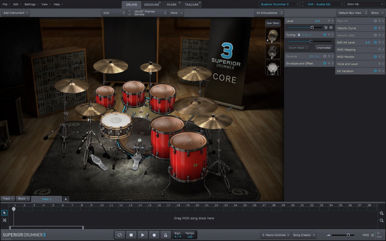Select the third kick drum stack thumbnail
The image size is (386, 241).
pos(273,68)
